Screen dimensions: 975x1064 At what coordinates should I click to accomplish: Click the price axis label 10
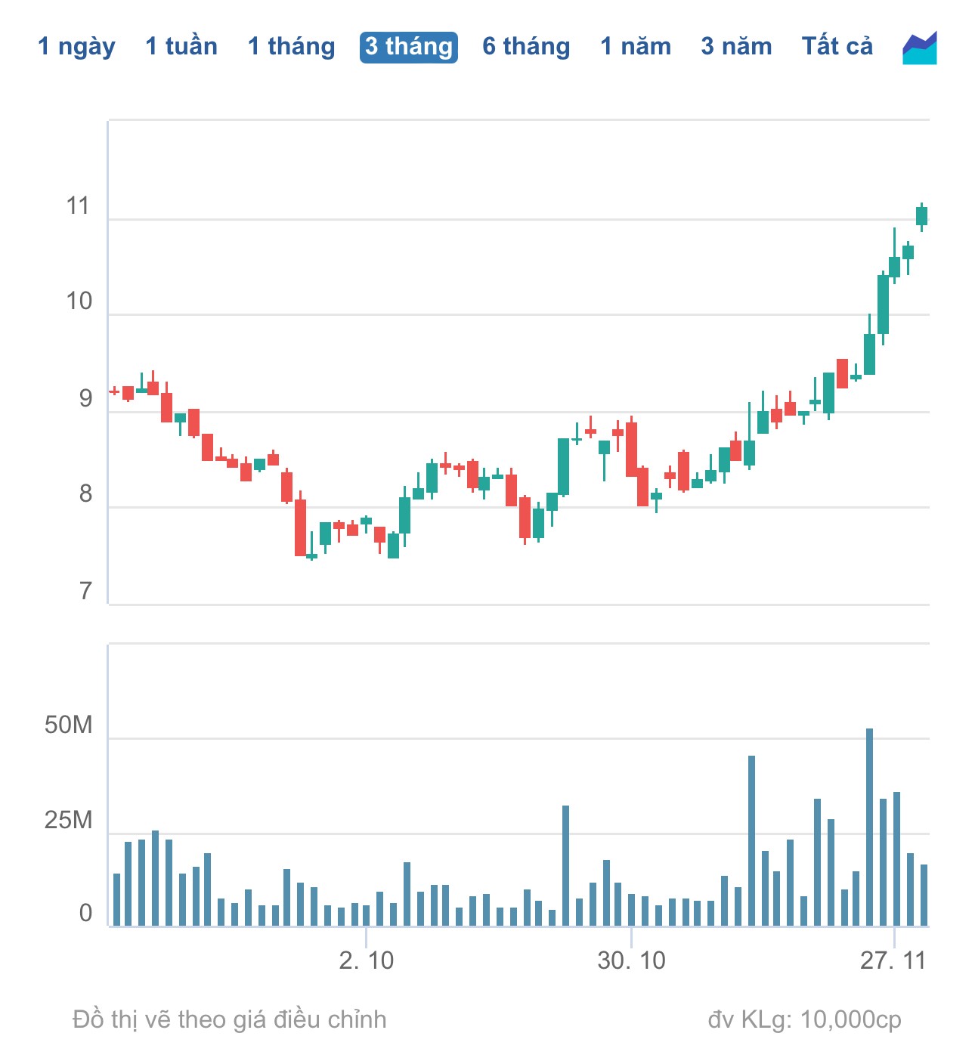tap(79, 302)
